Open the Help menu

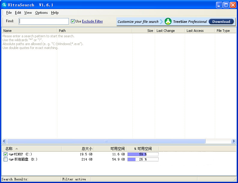click(55, 13)
